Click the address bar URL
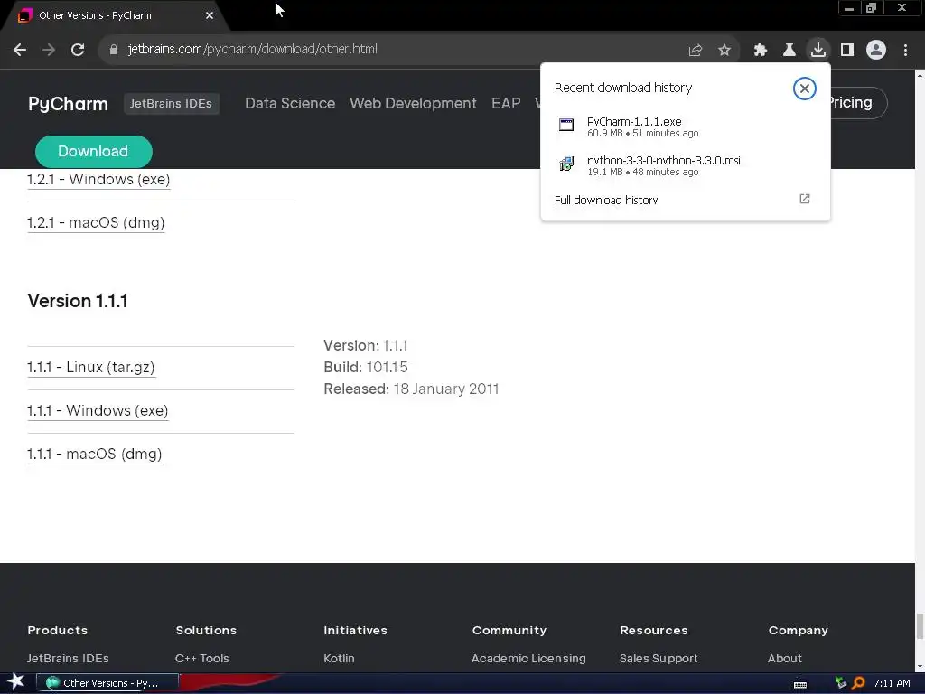Screen dimensions: 925x694 pos(253,49)
